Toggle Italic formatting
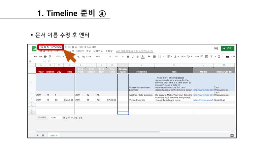 [x=133, y=57]
